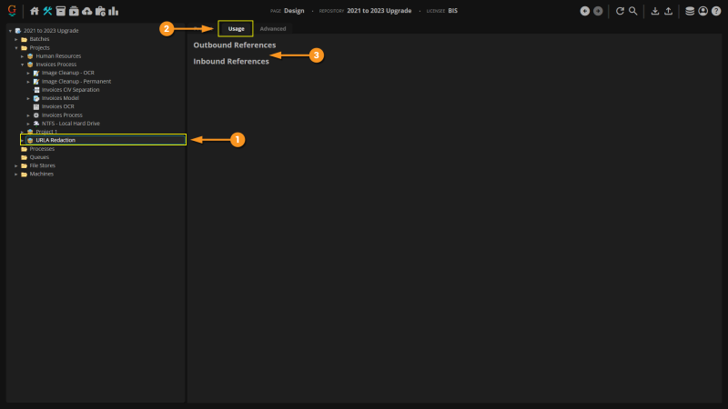The height and width of the screenshot is (409, 728).
Task: Expand the File Stores folder
Action: pos(16,165)
